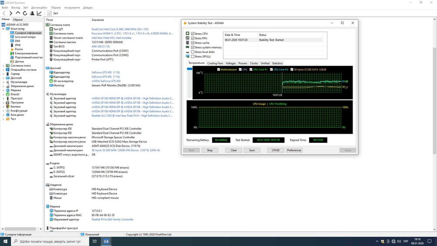Expand the Мережа tree node
The height and width of the screenshot is (246, 437).
point(3,90)
